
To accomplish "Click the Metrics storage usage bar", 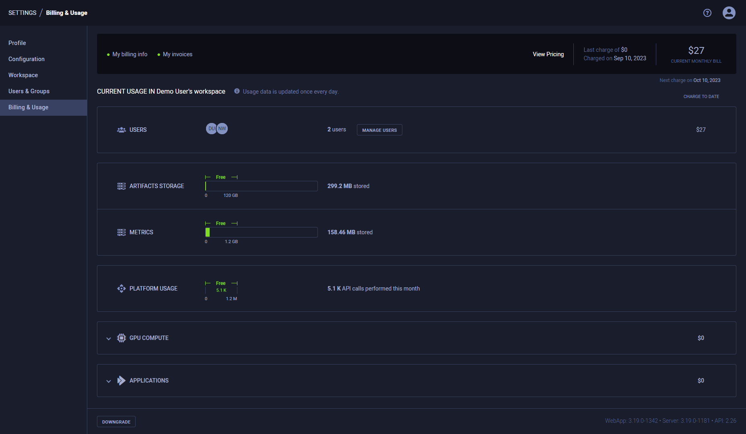I will 261,232.
